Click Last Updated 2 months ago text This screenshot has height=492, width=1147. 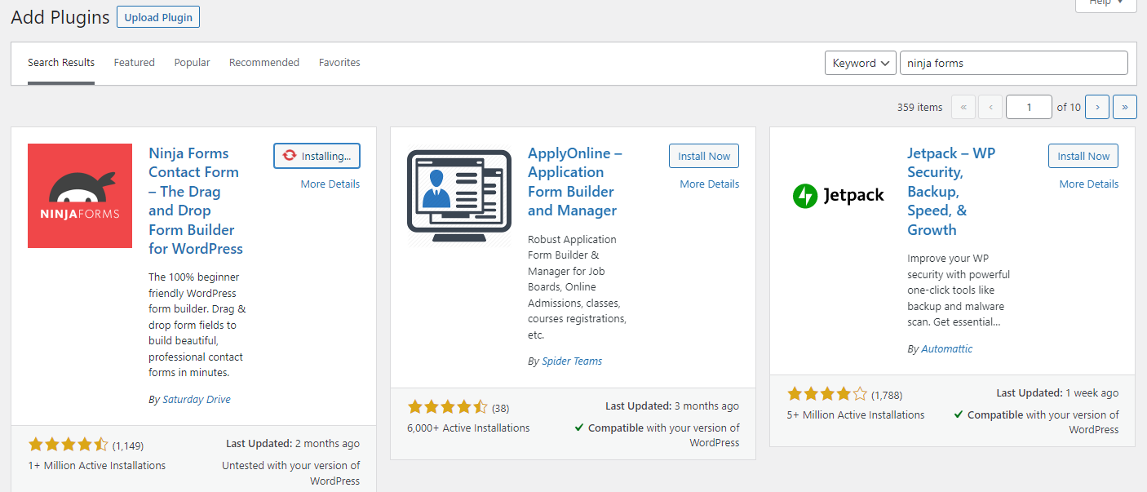tap(293, 444)
